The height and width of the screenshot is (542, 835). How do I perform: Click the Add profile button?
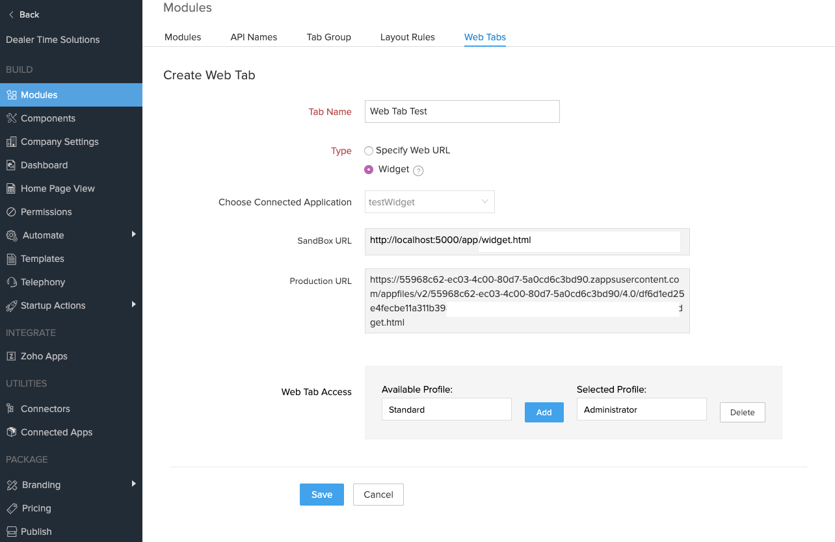click(544, 413)
